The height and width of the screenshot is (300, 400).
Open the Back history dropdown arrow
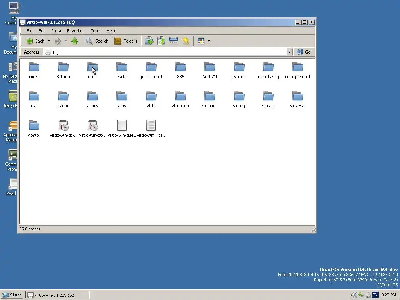(x=49, y=41)
